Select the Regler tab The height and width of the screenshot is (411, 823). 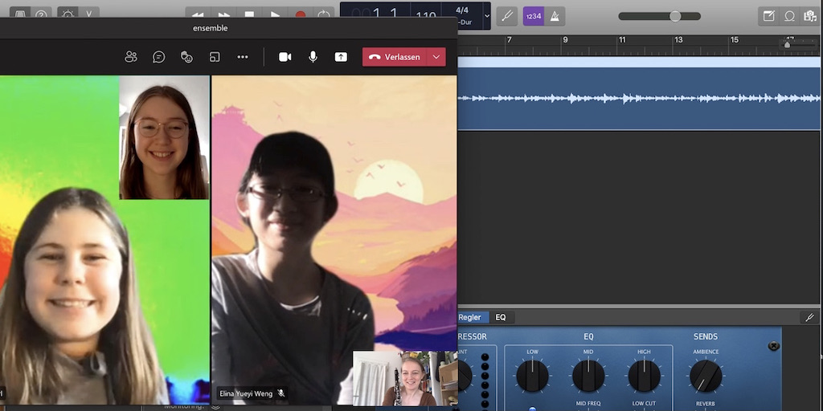click(x=469, y=318)
